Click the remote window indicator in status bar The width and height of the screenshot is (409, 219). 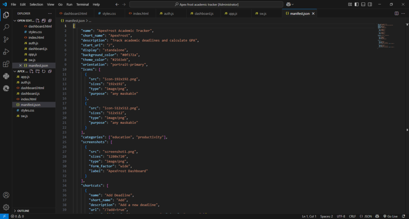(4, 216)
